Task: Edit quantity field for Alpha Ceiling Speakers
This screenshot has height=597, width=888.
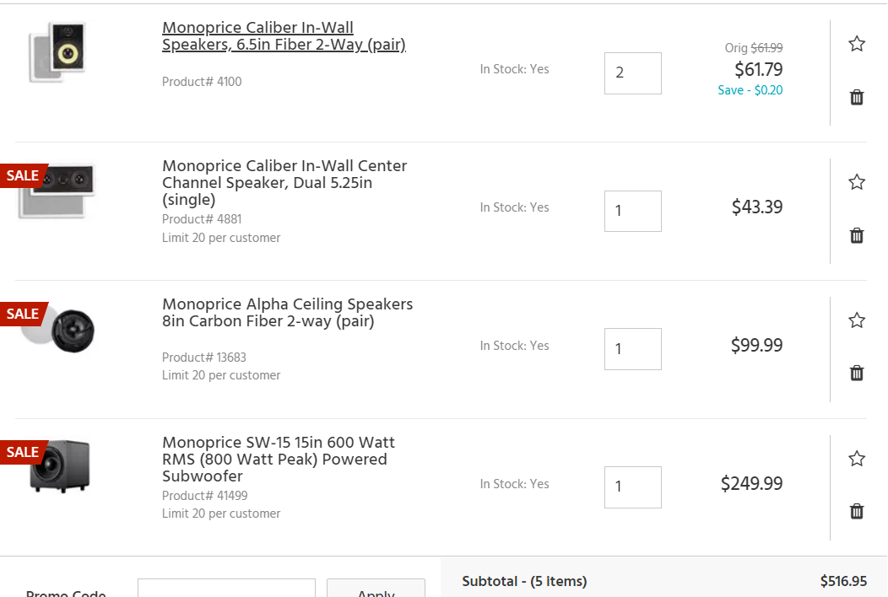Action: pyautogui.click(x=632, y=349)
